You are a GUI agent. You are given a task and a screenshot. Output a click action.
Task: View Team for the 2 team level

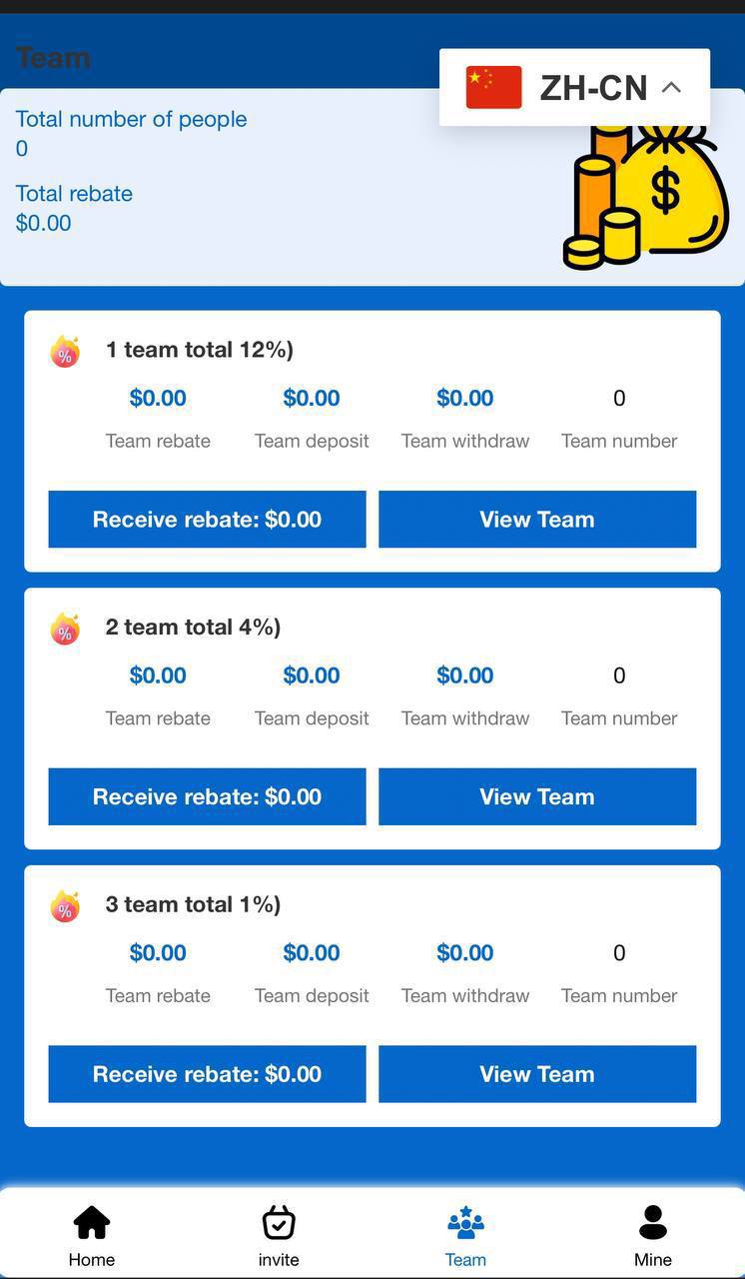537,797
